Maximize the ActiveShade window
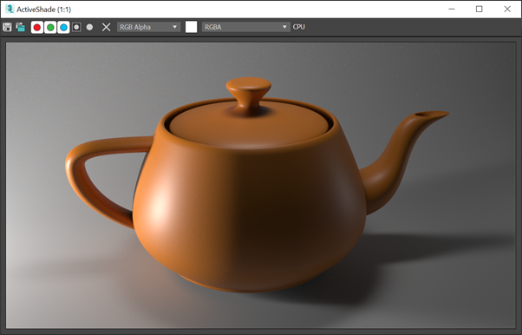 click(x=479, y=9)
